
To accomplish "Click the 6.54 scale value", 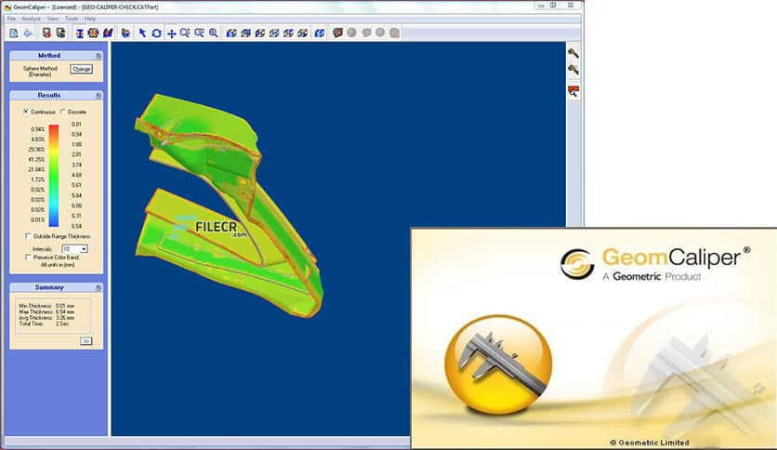I will pyautogui.click(x=76, y=226).
